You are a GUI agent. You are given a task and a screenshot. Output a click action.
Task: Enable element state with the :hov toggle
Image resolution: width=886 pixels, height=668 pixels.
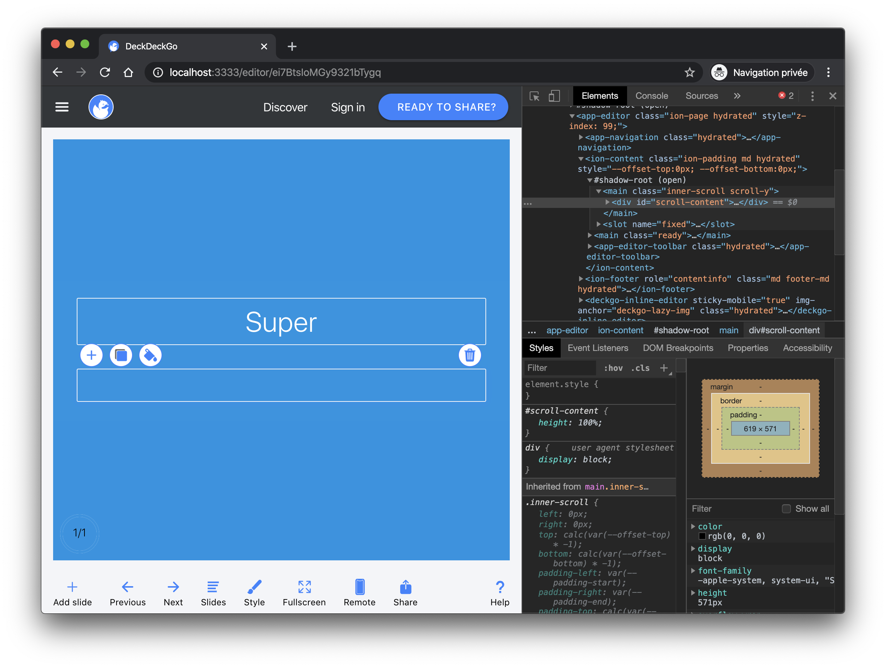(613, 368)
